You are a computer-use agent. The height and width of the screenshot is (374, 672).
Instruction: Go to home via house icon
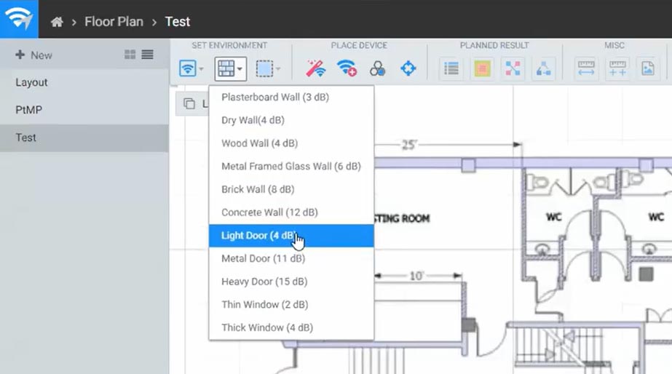click(x=57, y=22)
